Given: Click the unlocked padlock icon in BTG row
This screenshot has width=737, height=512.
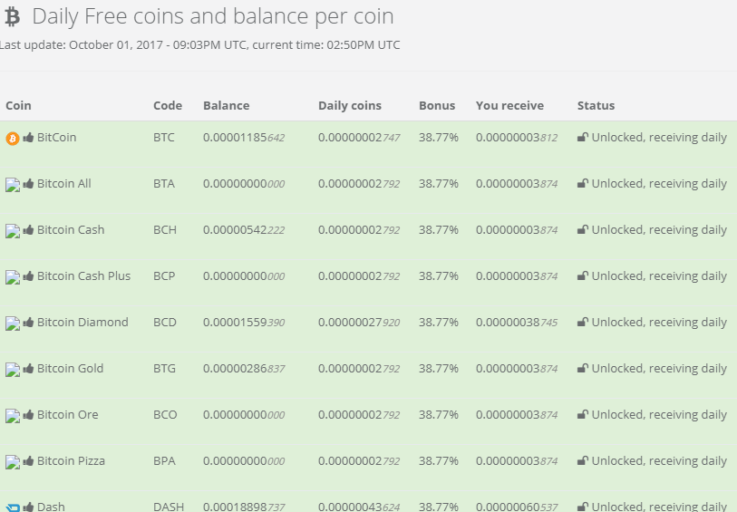Looking at the screenshot, I should click(582, 368).
